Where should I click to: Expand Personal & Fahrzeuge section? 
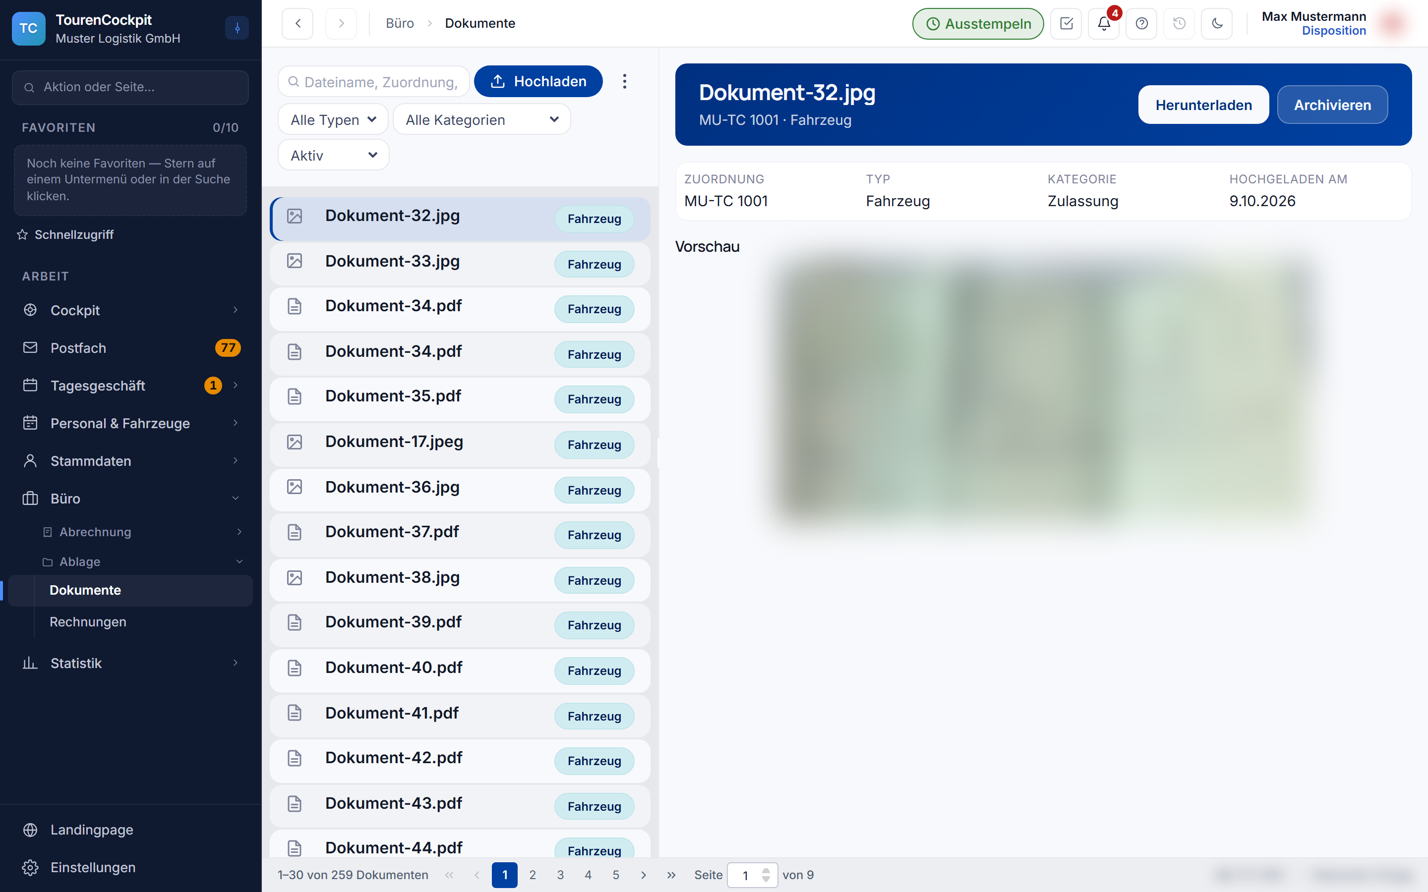(x=130, y=423)
